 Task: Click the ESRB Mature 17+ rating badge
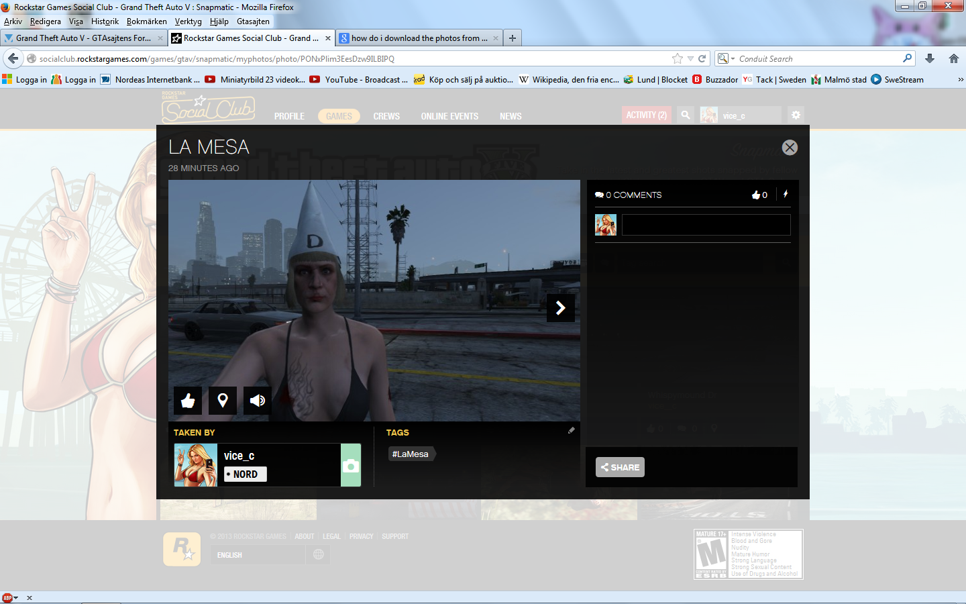click(749, 554)
